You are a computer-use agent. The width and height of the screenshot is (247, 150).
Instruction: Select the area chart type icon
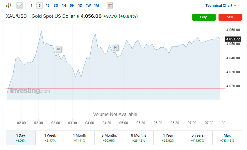click(x=19, y=5)
